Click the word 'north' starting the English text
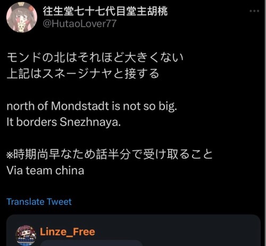266x246 pixels. point(20,106)
